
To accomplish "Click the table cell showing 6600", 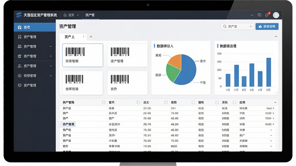I will (174, 146).
